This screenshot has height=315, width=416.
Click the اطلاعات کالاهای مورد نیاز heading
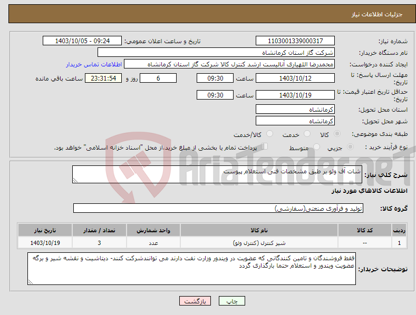pyautogui.click(x=369, y=191)
